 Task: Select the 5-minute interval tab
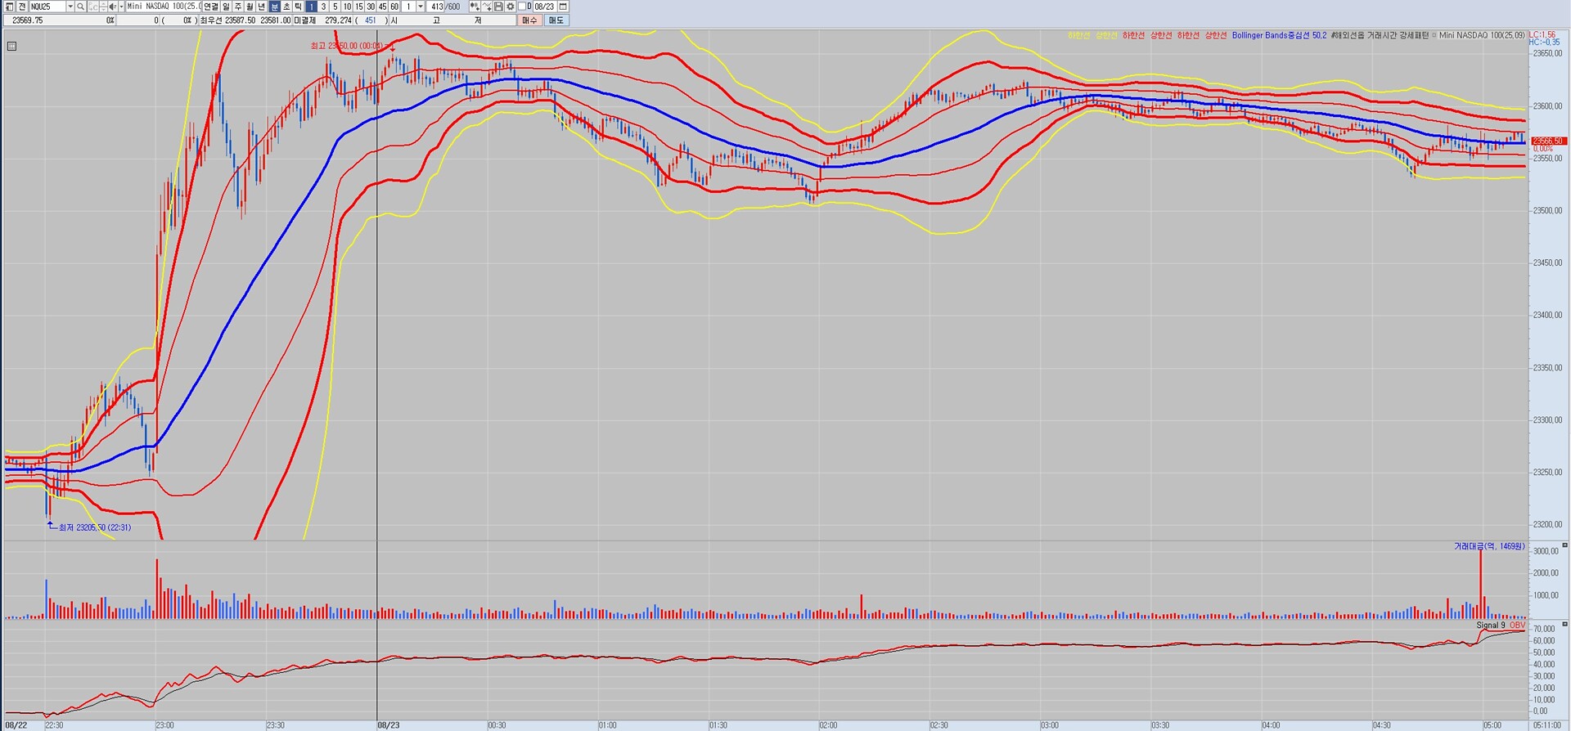[335, 7]
